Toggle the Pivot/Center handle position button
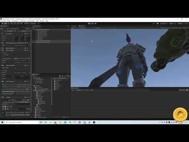189x142 pixels. click(27, 24)
